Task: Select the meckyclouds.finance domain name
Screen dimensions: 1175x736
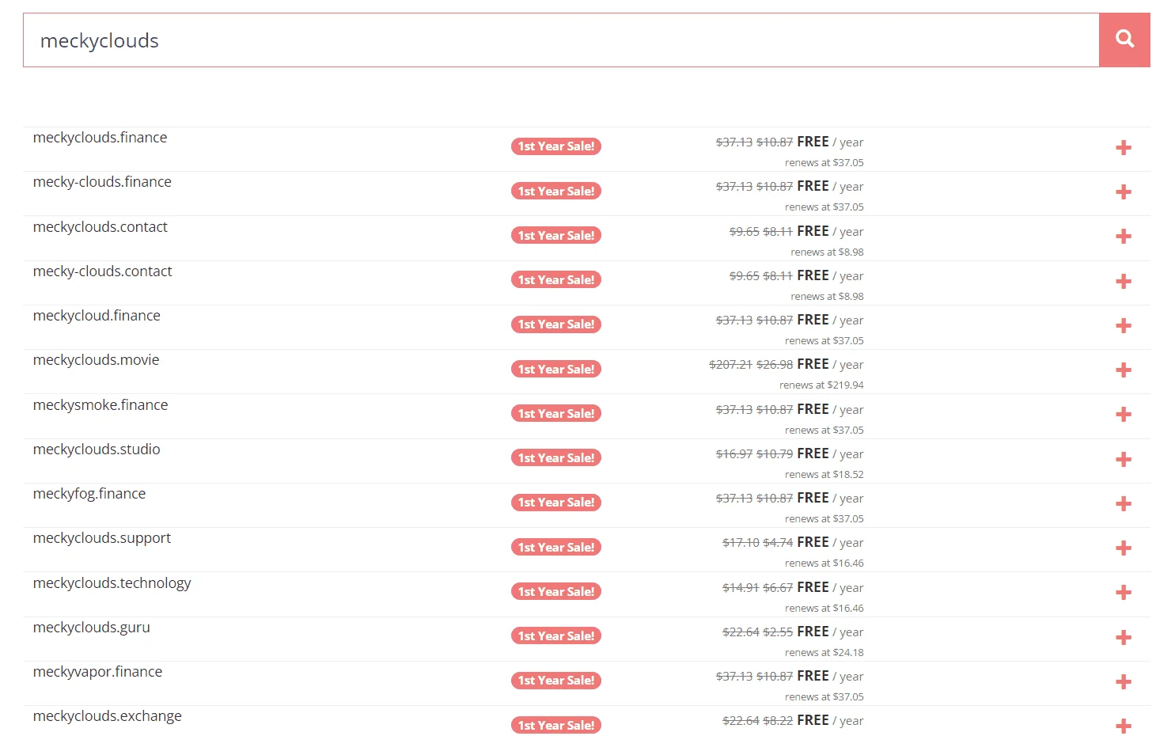Action: (x=100, y=138)
